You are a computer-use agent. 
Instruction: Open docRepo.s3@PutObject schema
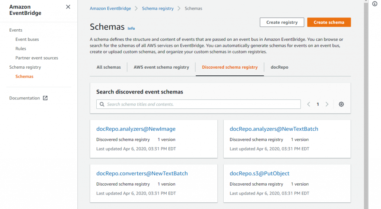[259, 173]
